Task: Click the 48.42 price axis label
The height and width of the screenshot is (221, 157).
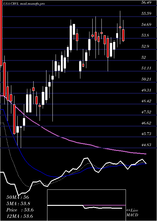Action: 146,101
